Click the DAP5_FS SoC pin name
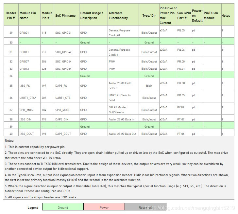Screen dimensions: 238x214 61,86
